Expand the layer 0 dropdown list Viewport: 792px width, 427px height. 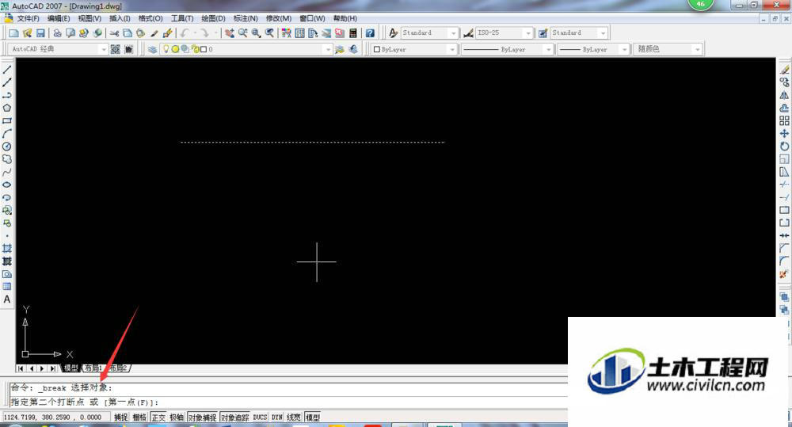click(329, 50)
